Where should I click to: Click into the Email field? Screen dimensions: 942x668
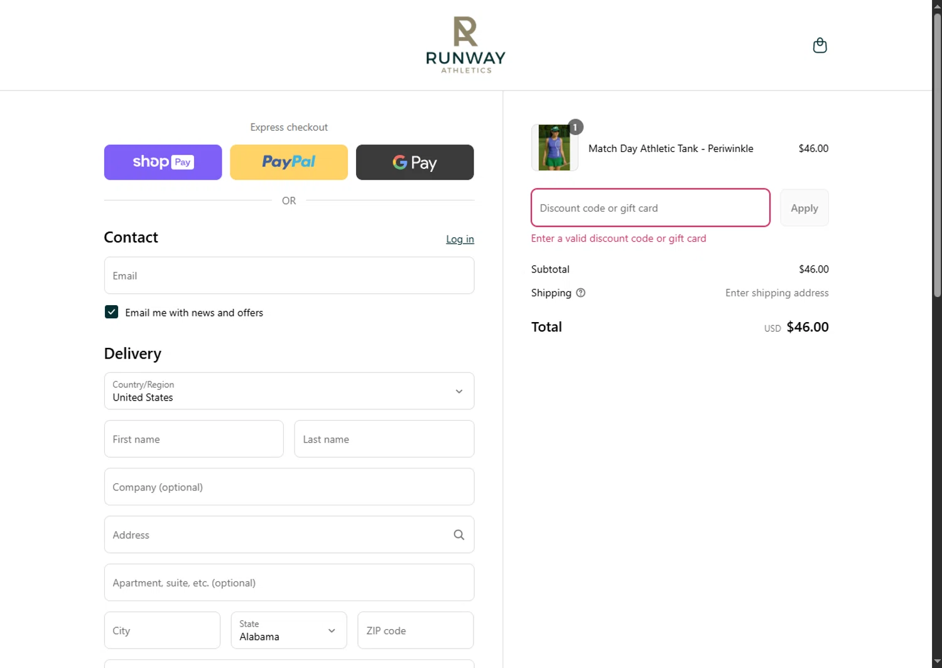[x=289, y=276]
